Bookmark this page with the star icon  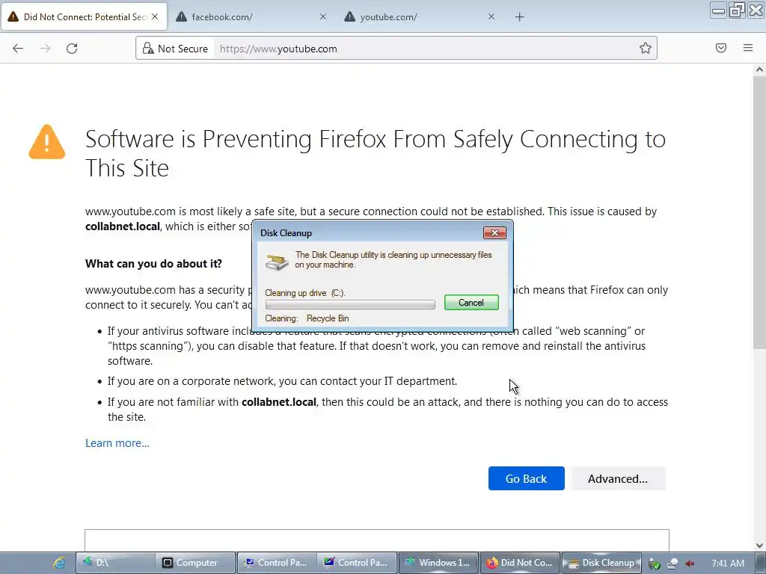pos(646,49)
